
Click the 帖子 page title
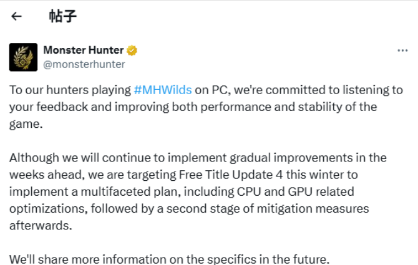coord(62,16)
